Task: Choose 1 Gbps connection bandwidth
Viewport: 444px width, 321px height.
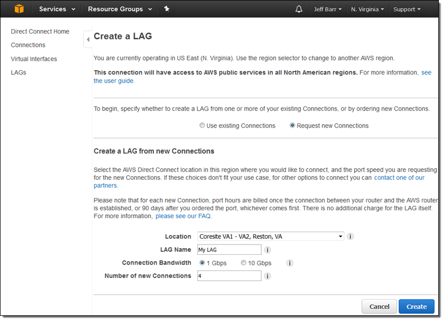Action: [202, 263]
